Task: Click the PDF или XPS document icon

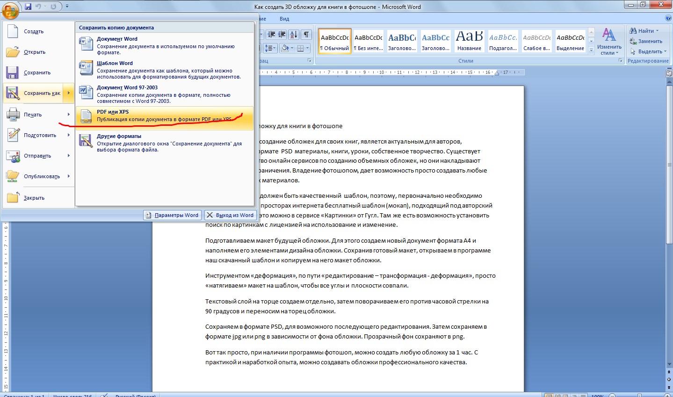Action: click(x=86, y=117)
